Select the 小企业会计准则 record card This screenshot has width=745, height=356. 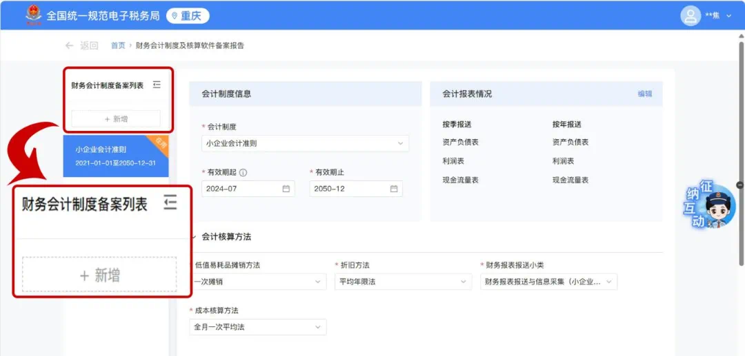(x=116, y=156)
